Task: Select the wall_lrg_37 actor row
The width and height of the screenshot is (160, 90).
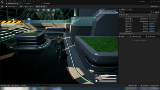Action: click(x=138, y=22)
